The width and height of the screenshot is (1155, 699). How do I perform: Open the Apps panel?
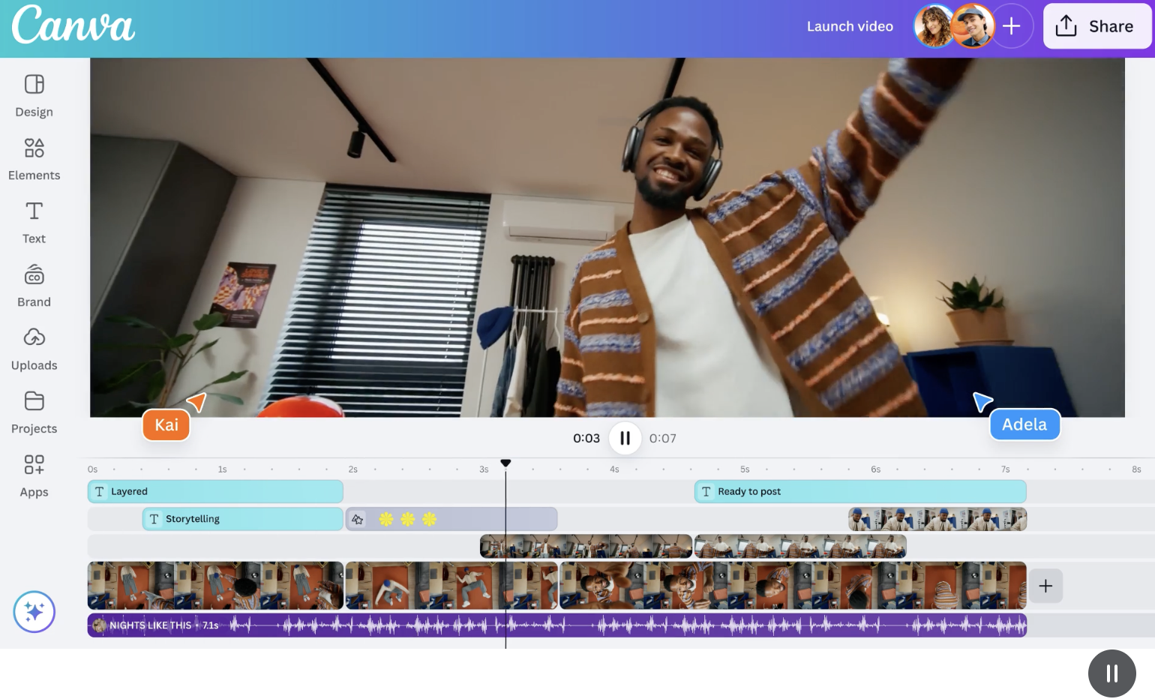[34, 476]
